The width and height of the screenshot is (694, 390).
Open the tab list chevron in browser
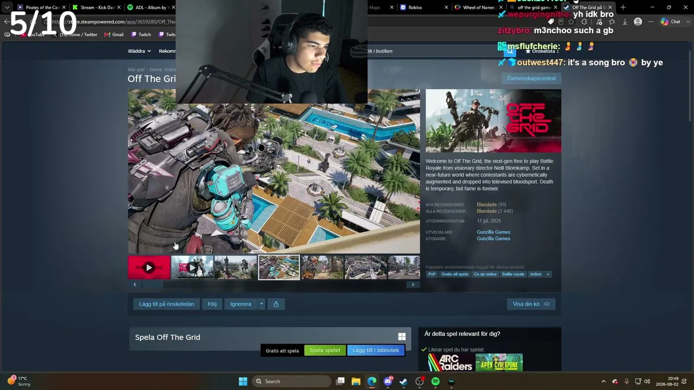(x=7, y=8)
